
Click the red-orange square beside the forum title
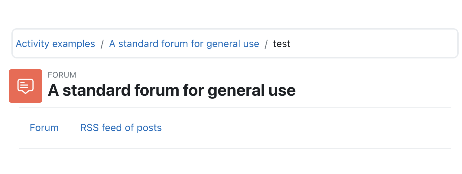[x=26, y=86]
